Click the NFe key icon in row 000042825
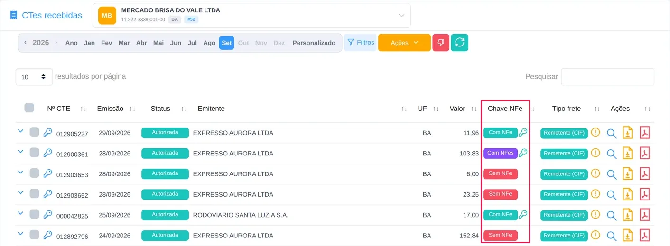The height and width of the screenshot is (246, 670). [523, 214]
